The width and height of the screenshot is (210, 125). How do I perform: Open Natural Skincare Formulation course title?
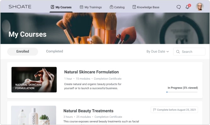92,72
